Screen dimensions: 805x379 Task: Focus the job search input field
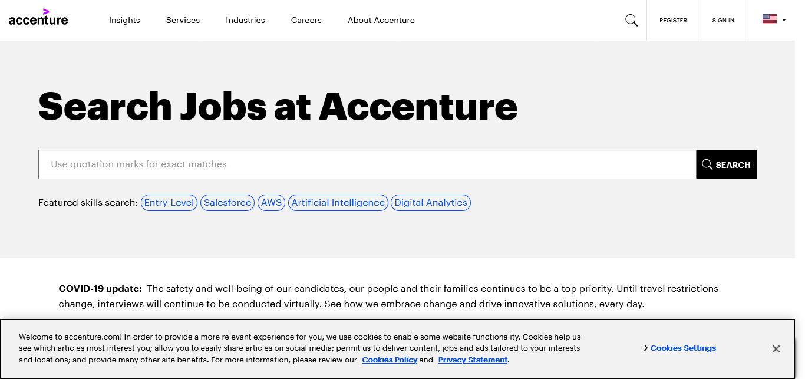point(367,164)
